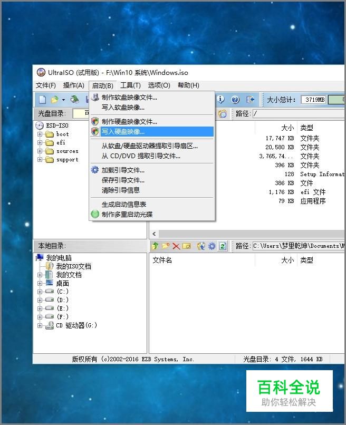The image size is (346, 425).
Task: Select the CD 驱动器(G:) drive entry
Action: pos(76,325)
